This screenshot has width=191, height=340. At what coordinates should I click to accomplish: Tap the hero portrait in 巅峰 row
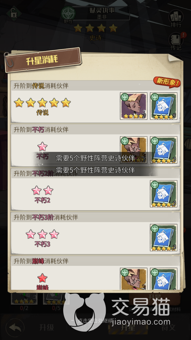pyautogui.click(x=134, y=279)
